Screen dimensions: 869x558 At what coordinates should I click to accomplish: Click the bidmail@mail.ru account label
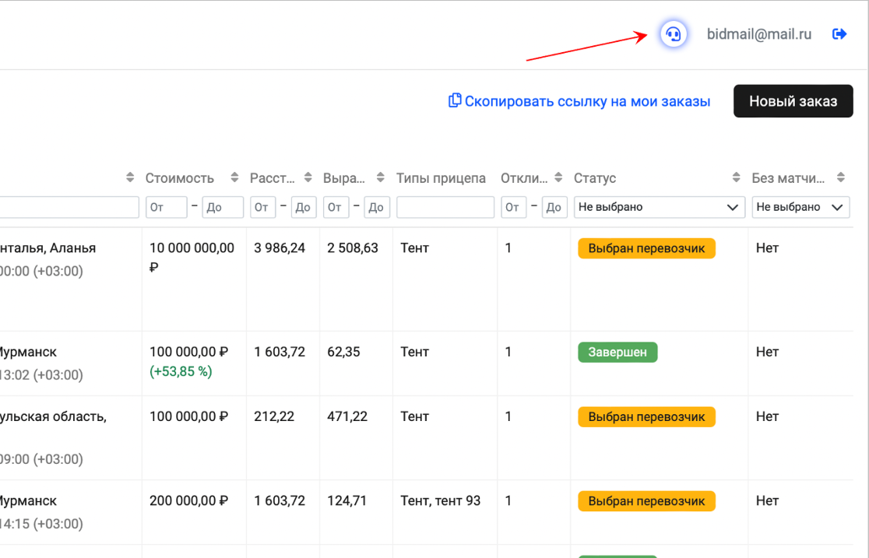click(758, 34)
